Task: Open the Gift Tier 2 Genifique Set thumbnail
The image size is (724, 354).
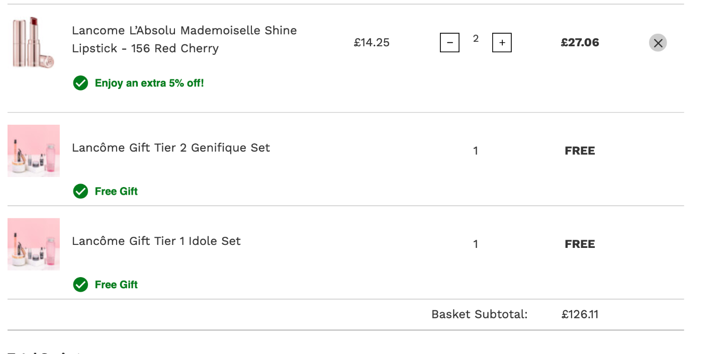Action: tap(34, 151)
